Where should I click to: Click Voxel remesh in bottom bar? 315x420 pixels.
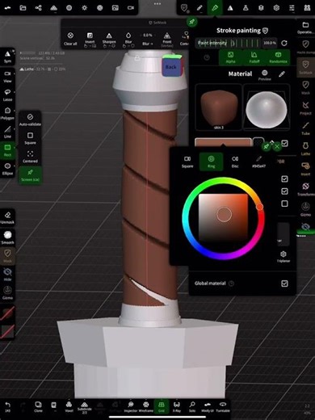[x=69, y=407]
